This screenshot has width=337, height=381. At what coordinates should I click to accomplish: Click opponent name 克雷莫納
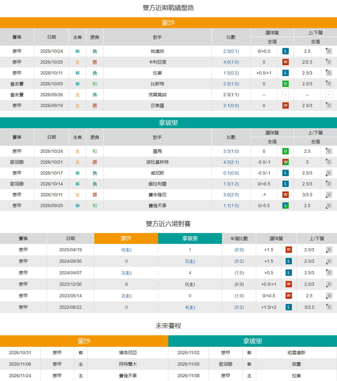(157, 95)
